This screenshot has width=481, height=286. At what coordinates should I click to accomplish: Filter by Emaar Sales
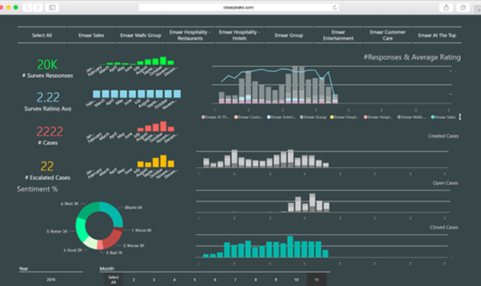click(x=91, y=35)
